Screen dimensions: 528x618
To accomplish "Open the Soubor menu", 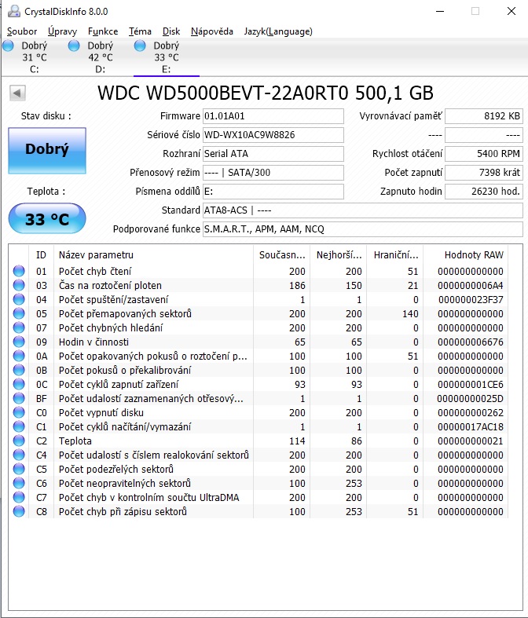I will [22, 31].
